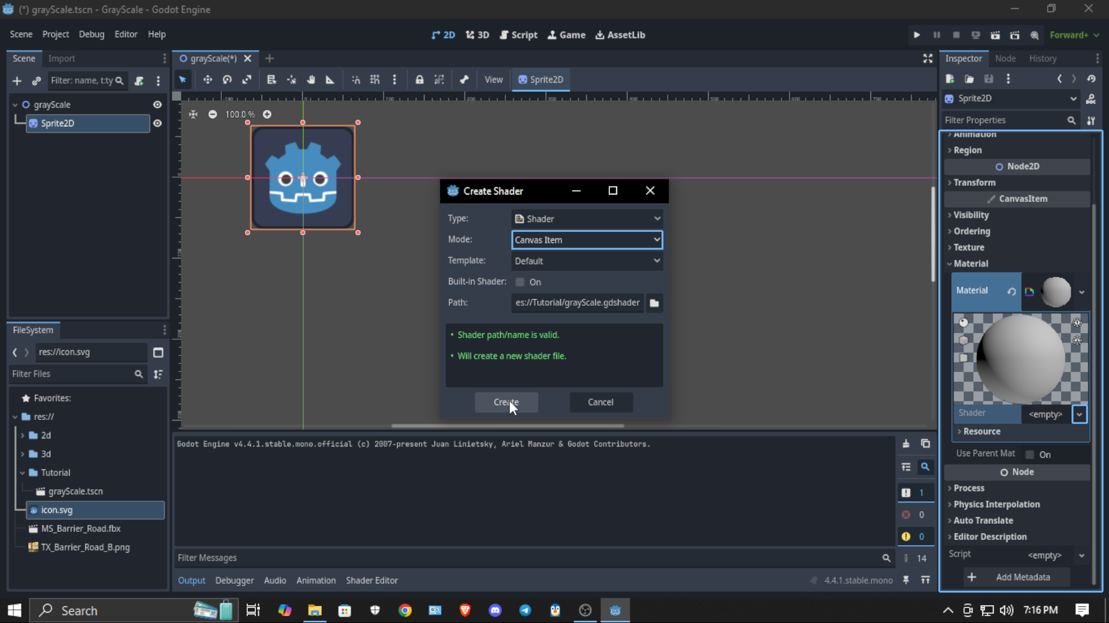Select grayScale.tscn in the FileSystem panel
The image size is (1109, 623).
pyautogui.click(x=75, y=491)
